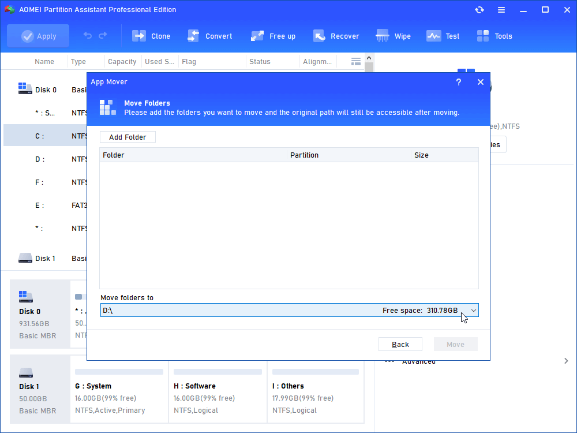The height and width of the screenshot is (433, 577).
Task: Select G: System partition block
Action: point(119,392)
